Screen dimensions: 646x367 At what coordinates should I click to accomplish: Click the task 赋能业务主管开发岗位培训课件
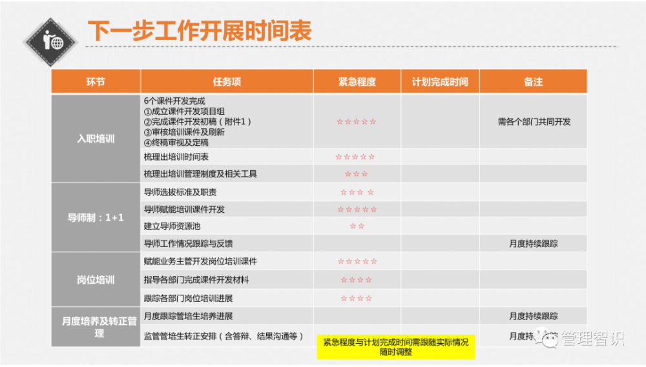(200, 261)
